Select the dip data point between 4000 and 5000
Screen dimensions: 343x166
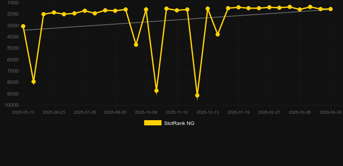pos(136,45)
